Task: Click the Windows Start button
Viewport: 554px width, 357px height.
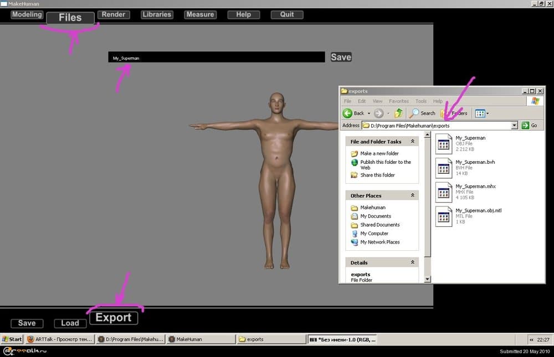Action: tap(12, 339)
